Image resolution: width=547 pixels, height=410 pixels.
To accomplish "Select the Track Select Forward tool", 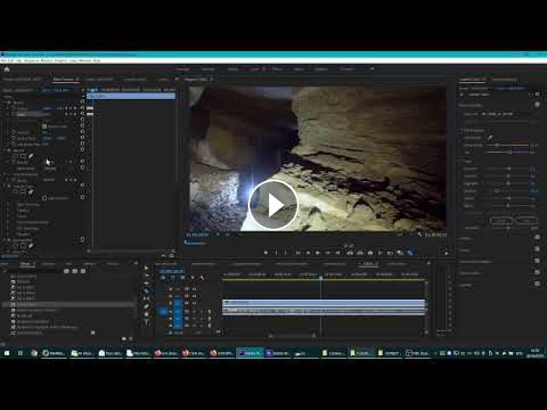I will (146, 276).
